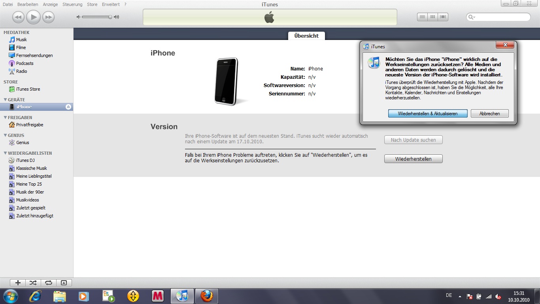The height and width of the screenshot is (304, 540).
Task: Switch to list view
Action: (x=422, y=17)
